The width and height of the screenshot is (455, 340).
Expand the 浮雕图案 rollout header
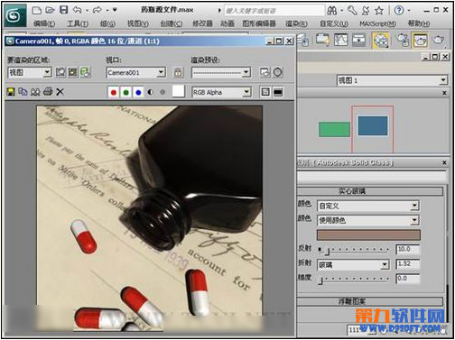(370, 301)
